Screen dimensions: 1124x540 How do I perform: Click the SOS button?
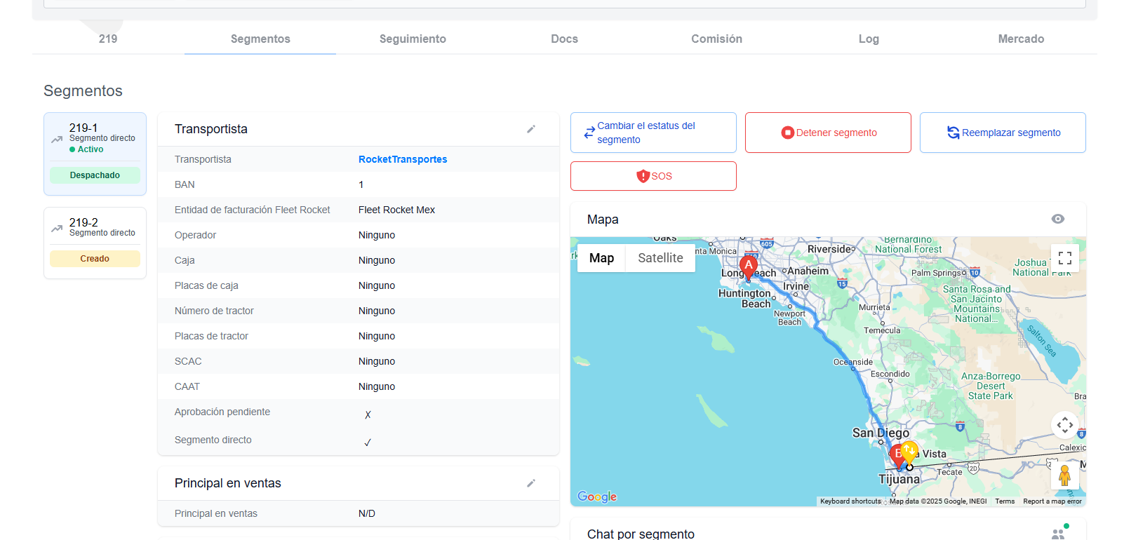coord(653,176)
